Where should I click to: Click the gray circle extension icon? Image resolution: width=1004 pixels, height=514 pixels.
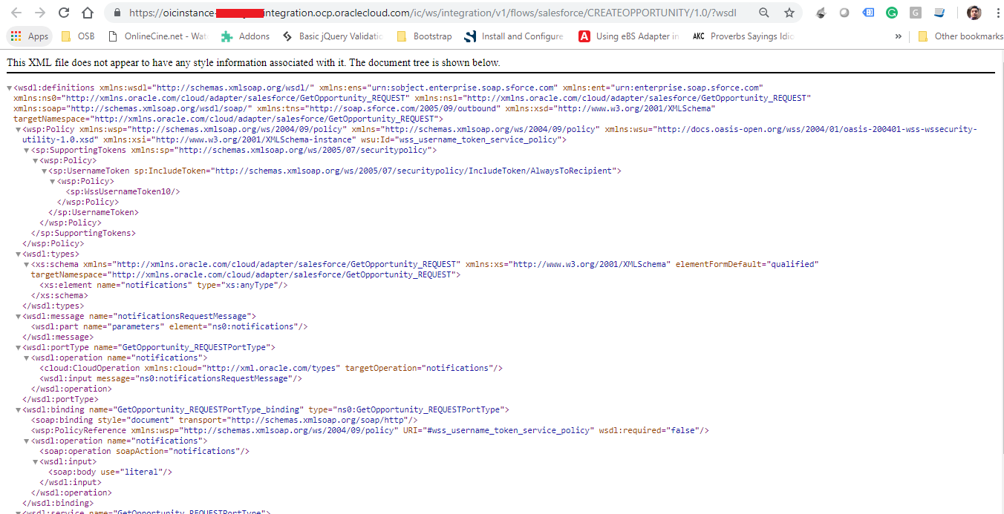844,13
